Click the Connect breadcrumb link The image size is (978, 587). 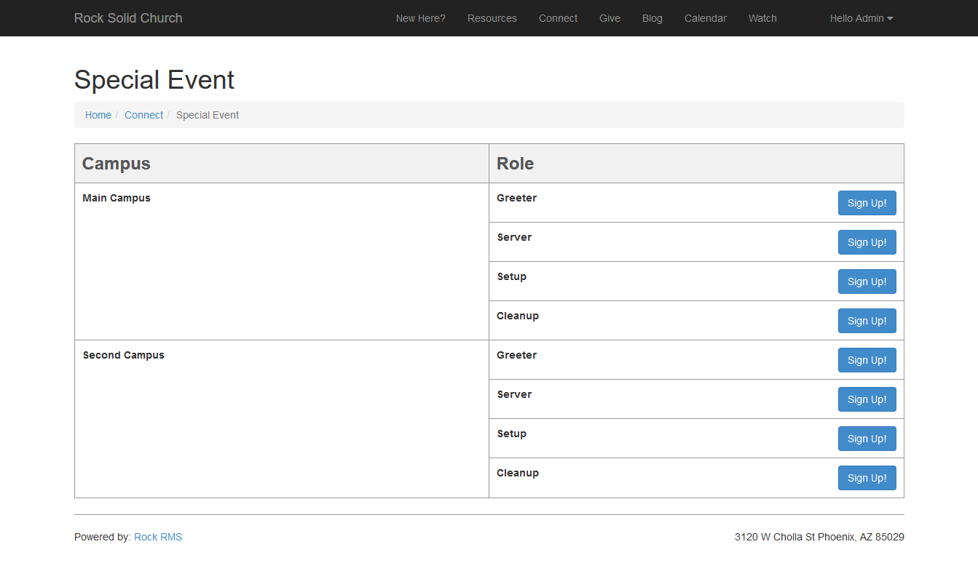click(143, 115)
